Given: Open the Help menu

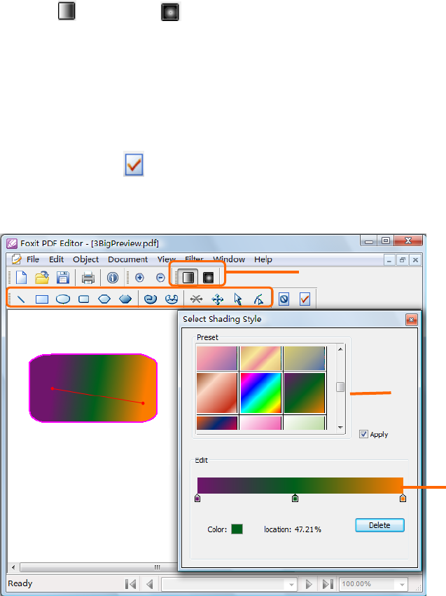Looking at the screenshot, I should 263,259.
